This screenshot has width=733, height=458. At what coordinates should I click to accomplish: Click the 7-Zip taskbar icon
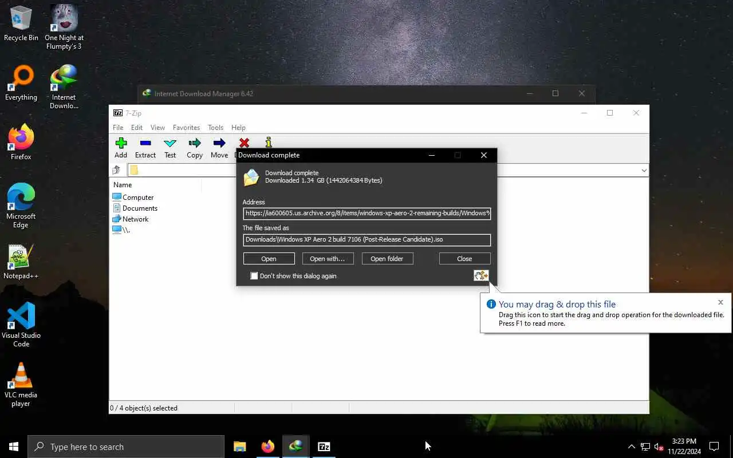(324, 447)
